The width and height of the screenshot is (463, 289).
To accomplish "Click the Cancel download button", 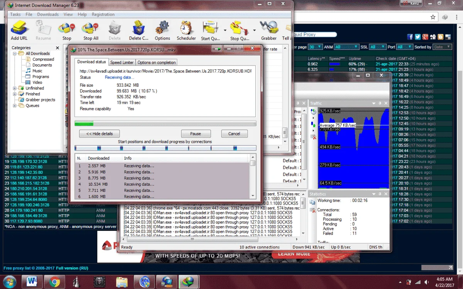I will 234,134.
